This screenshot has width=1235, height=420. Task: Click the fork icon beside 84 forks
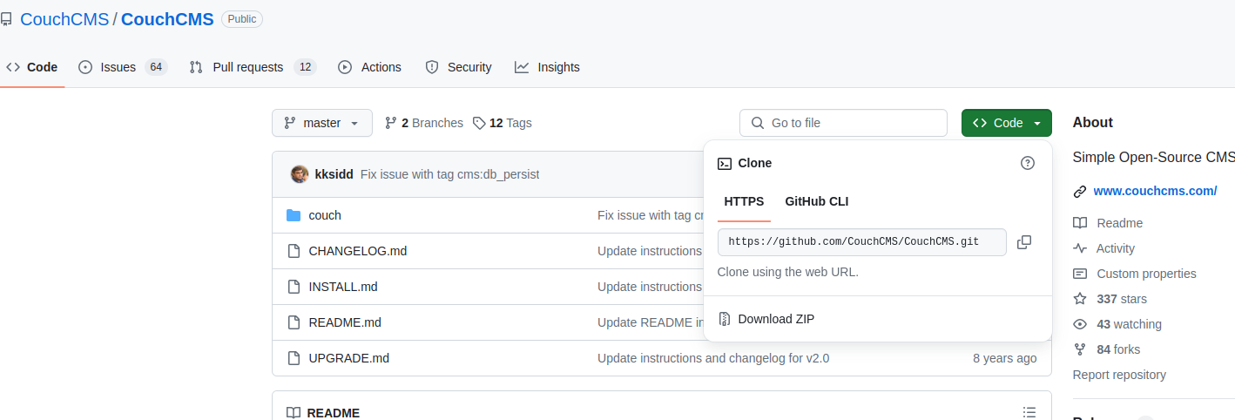[x=1080, y=349]
